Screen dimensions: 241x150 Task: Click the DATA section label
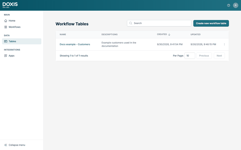pyautogui.click(x=7, y=35)
